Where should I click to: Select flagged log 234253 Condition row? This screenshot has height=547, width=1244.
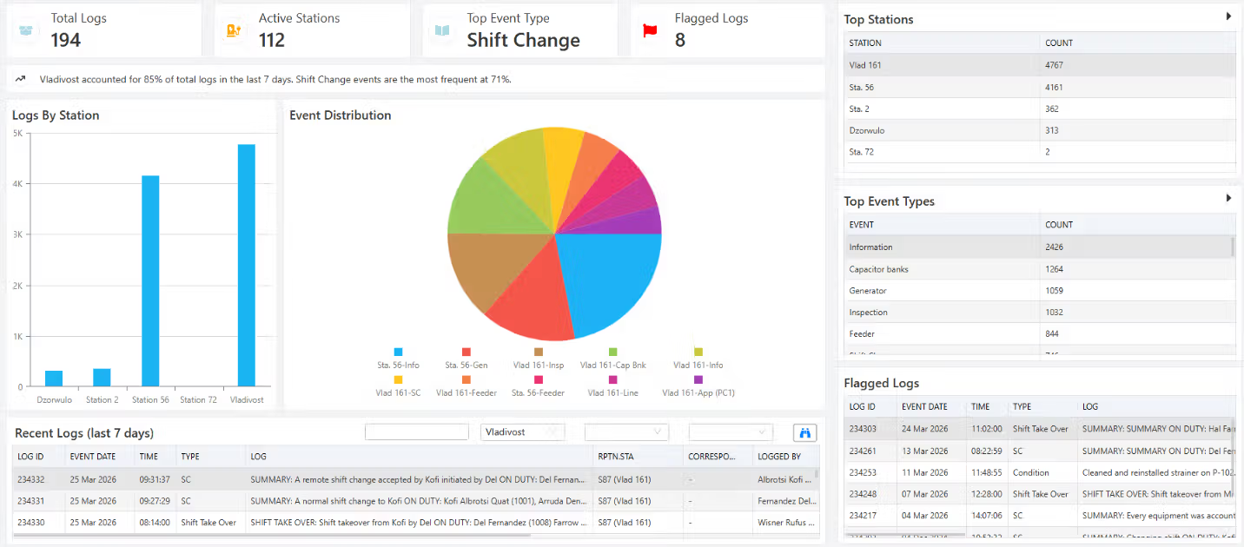(1039, 472)
